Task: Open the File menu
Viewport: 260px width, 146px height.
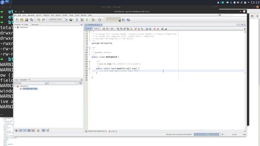Action: pyautogui.click(x=15, y=15)
